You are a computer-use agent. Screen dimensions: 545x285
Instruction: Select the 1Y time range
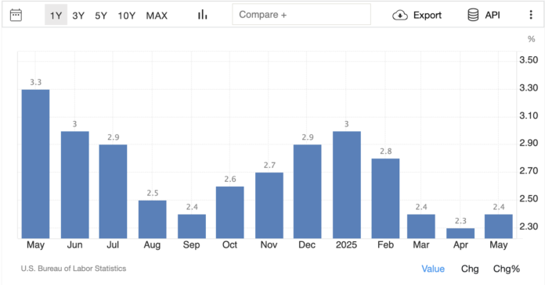pyautogui.click(x=56, y=15)
